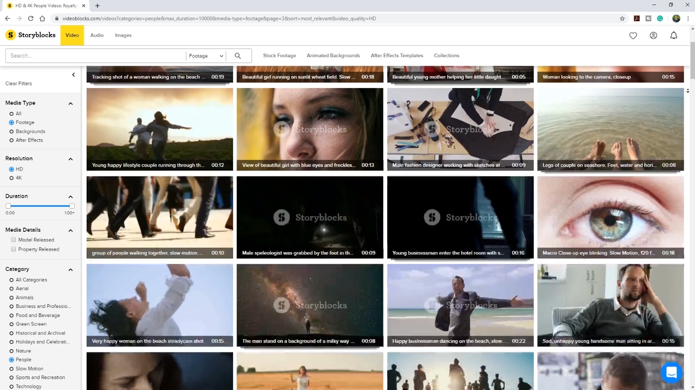
Task: Reload the page in browser
Action: point(30,19)
